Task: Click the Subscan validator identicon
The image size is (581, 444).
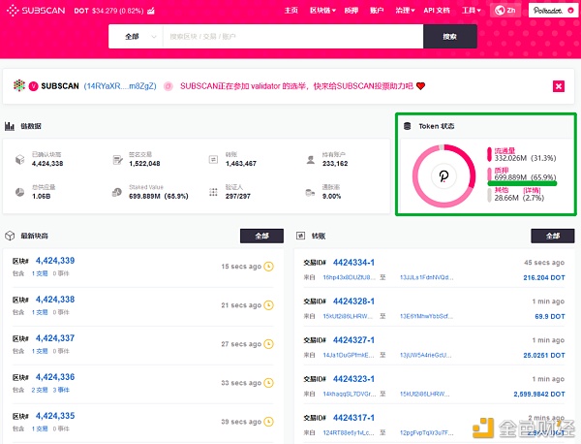Action: 19,85
